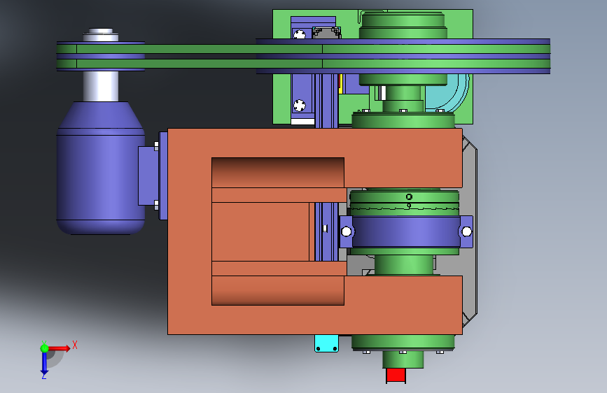Select the green flange below the orange frame
The height and width of the screenshot is (393, 607).
tap(403, 342)
